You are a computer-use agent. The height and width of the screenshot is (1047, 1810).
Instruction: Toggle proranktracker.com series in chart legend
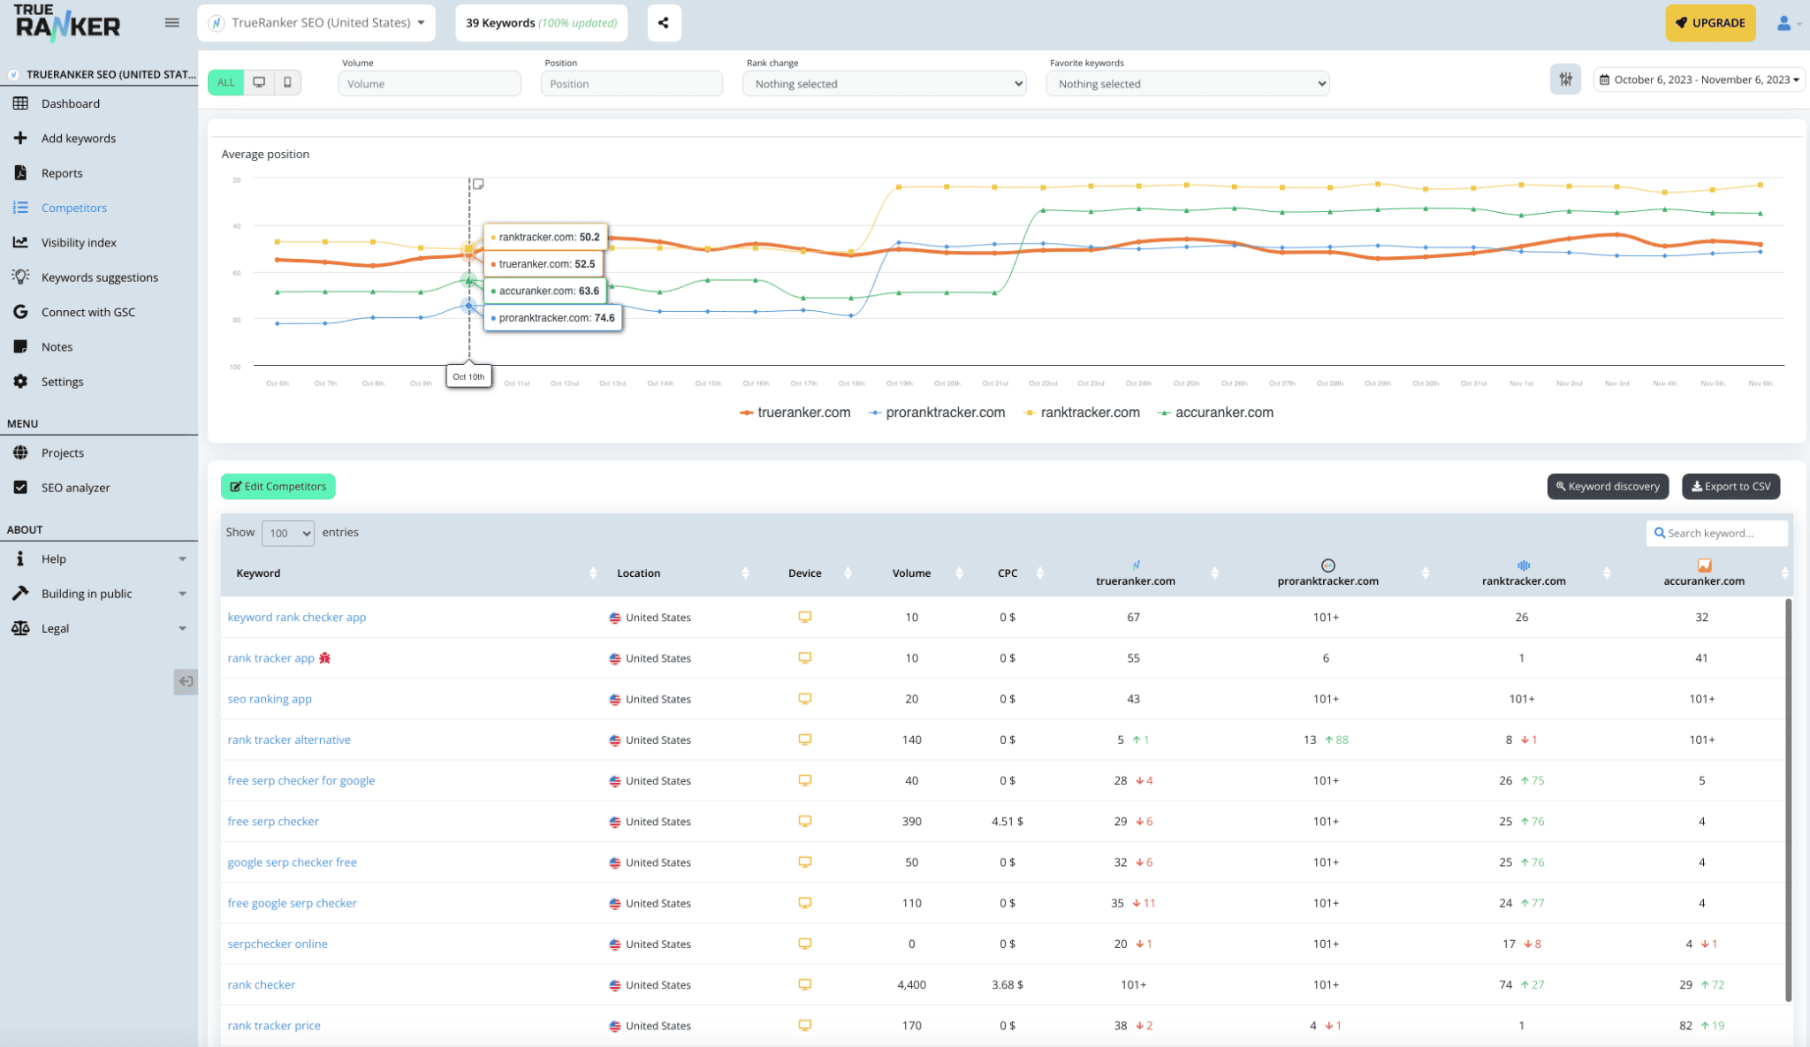[937, 413]
